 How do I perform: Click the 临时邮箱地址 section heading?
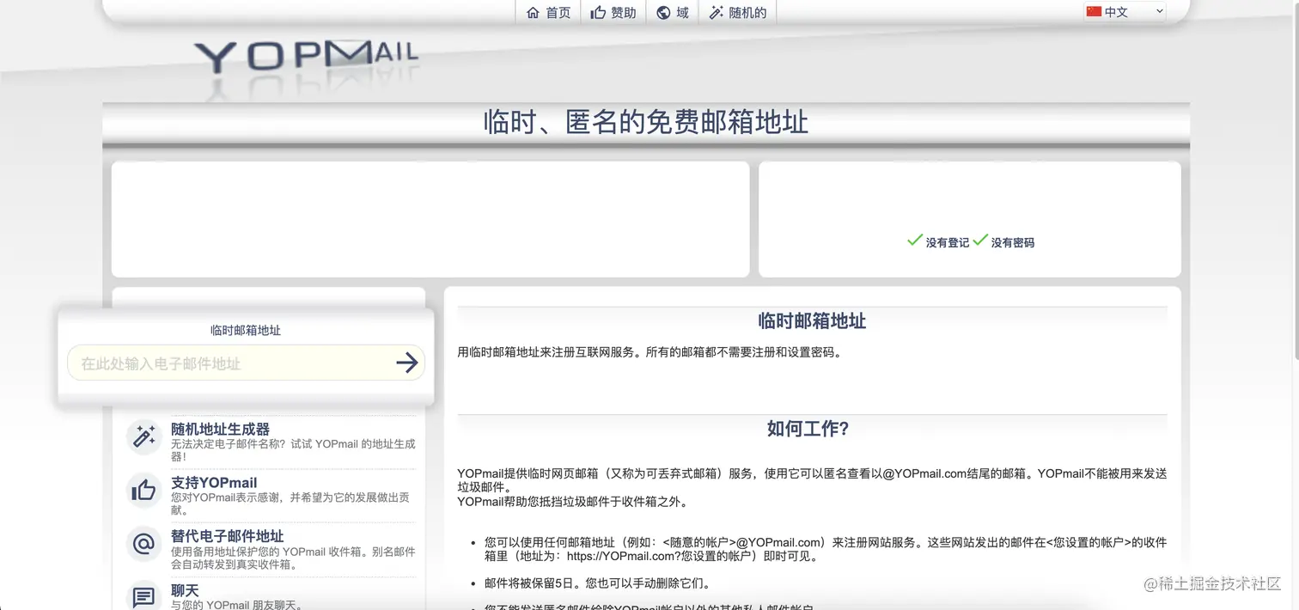pos(812,321)
